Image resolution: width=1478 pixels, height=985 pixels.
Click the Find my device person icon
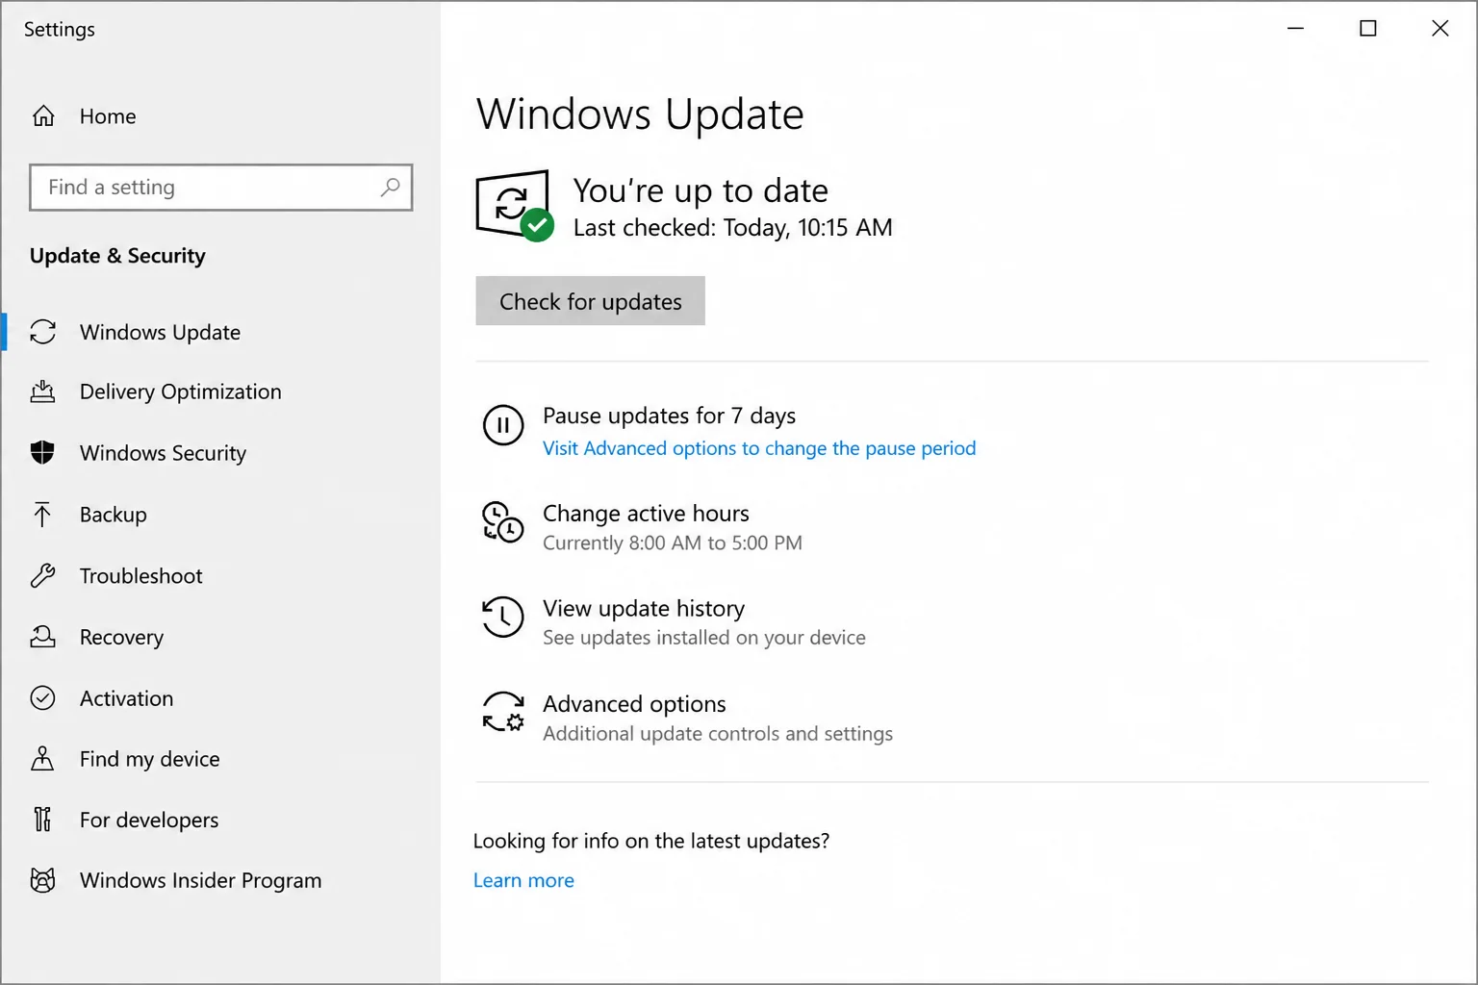pyautogui.click(x=43, y=759)
